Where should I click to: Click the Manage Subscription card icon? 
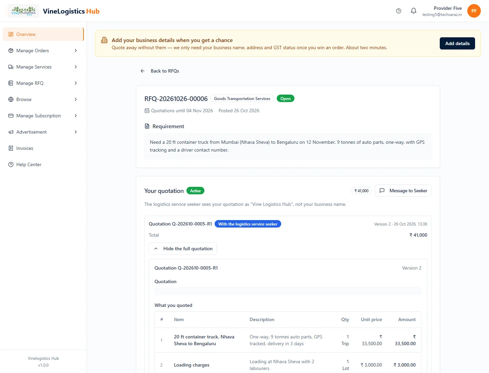click(x=11, y=116)
